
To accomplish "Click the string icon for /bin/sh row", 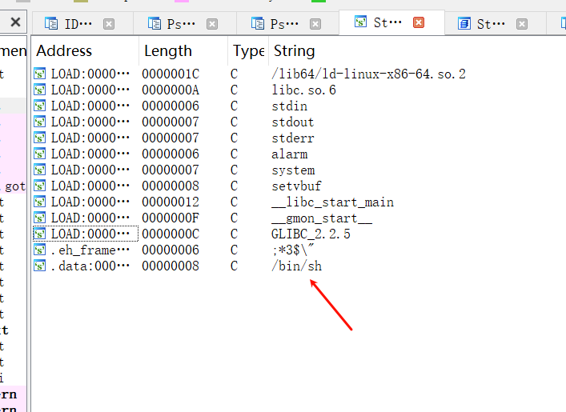I will [40, 266].
